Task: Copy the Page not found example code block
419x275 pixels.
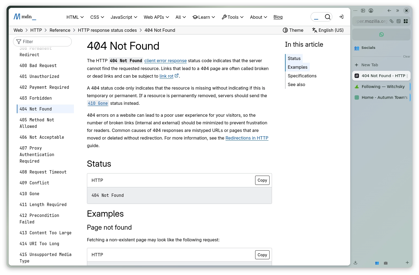Action: [x=262, y=255]
